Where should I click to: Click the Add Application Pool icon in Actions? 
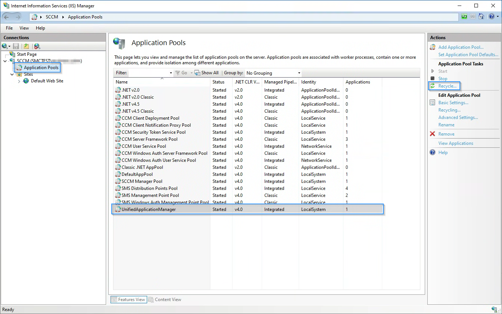[x=433, y=47]
